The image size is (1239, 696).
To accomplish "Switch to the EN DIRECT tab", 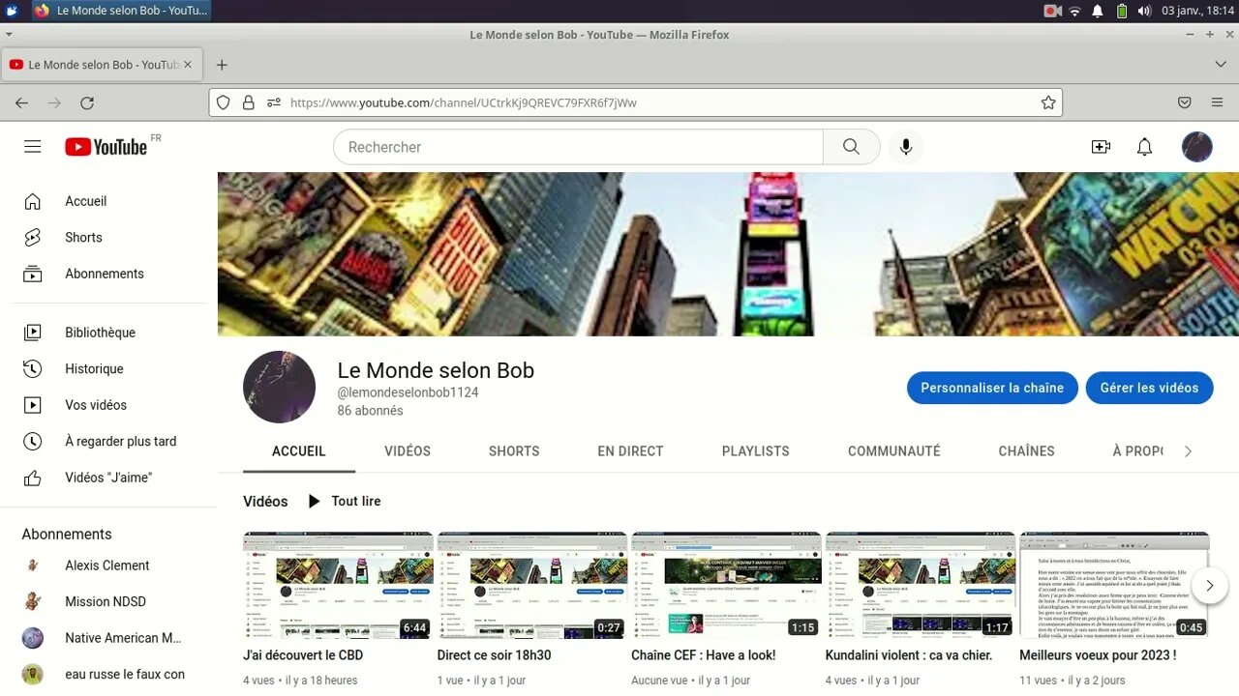I will 630,450.
